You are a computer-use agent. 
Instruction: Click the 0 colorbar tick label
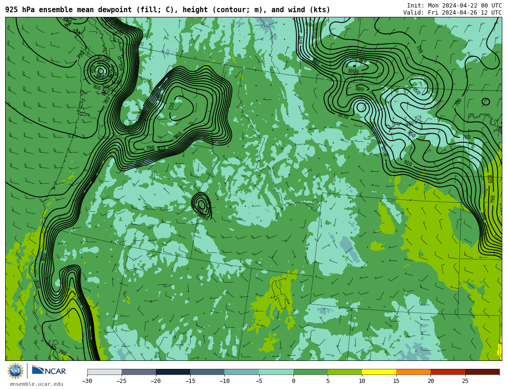point(293,381)
